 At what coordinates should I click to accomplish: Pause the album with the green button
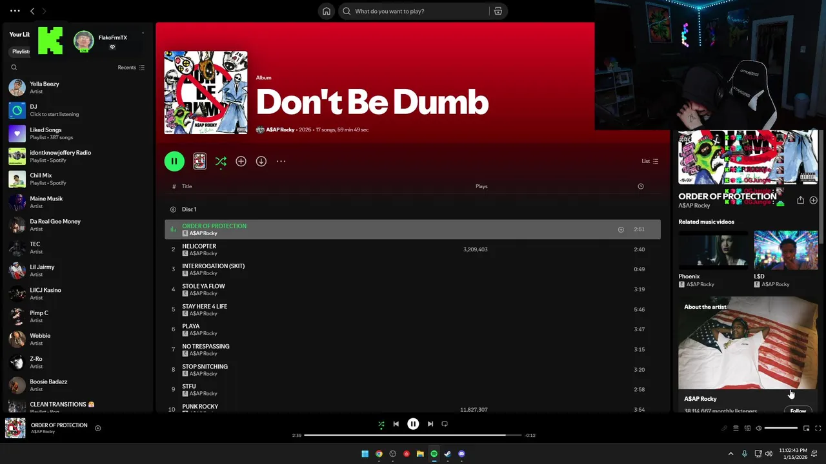(174, 161)
